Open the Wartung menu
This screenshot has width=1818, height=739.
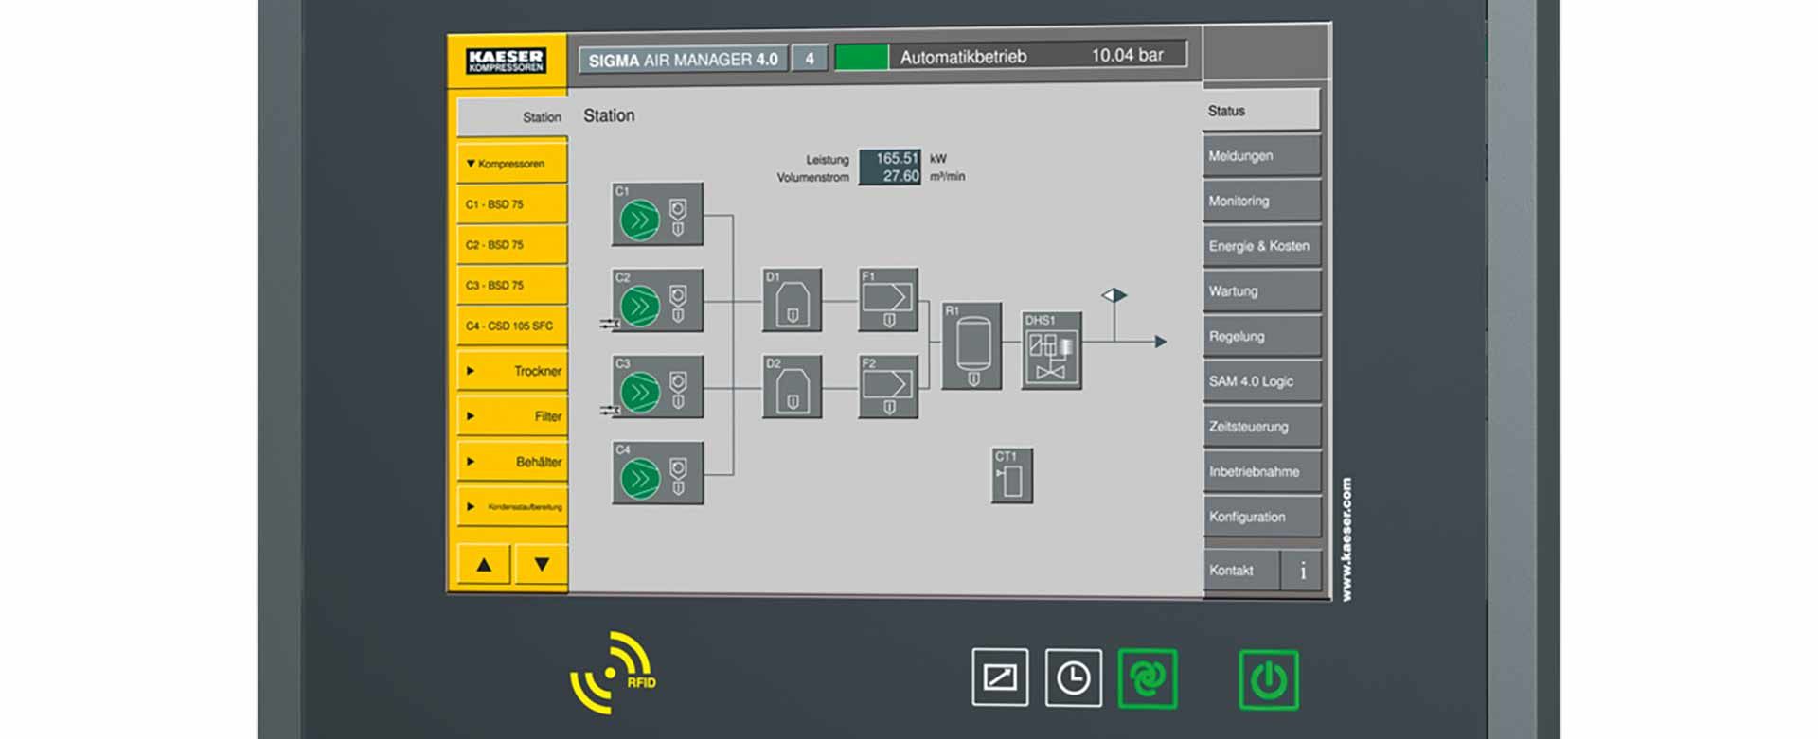[1261, 291]
